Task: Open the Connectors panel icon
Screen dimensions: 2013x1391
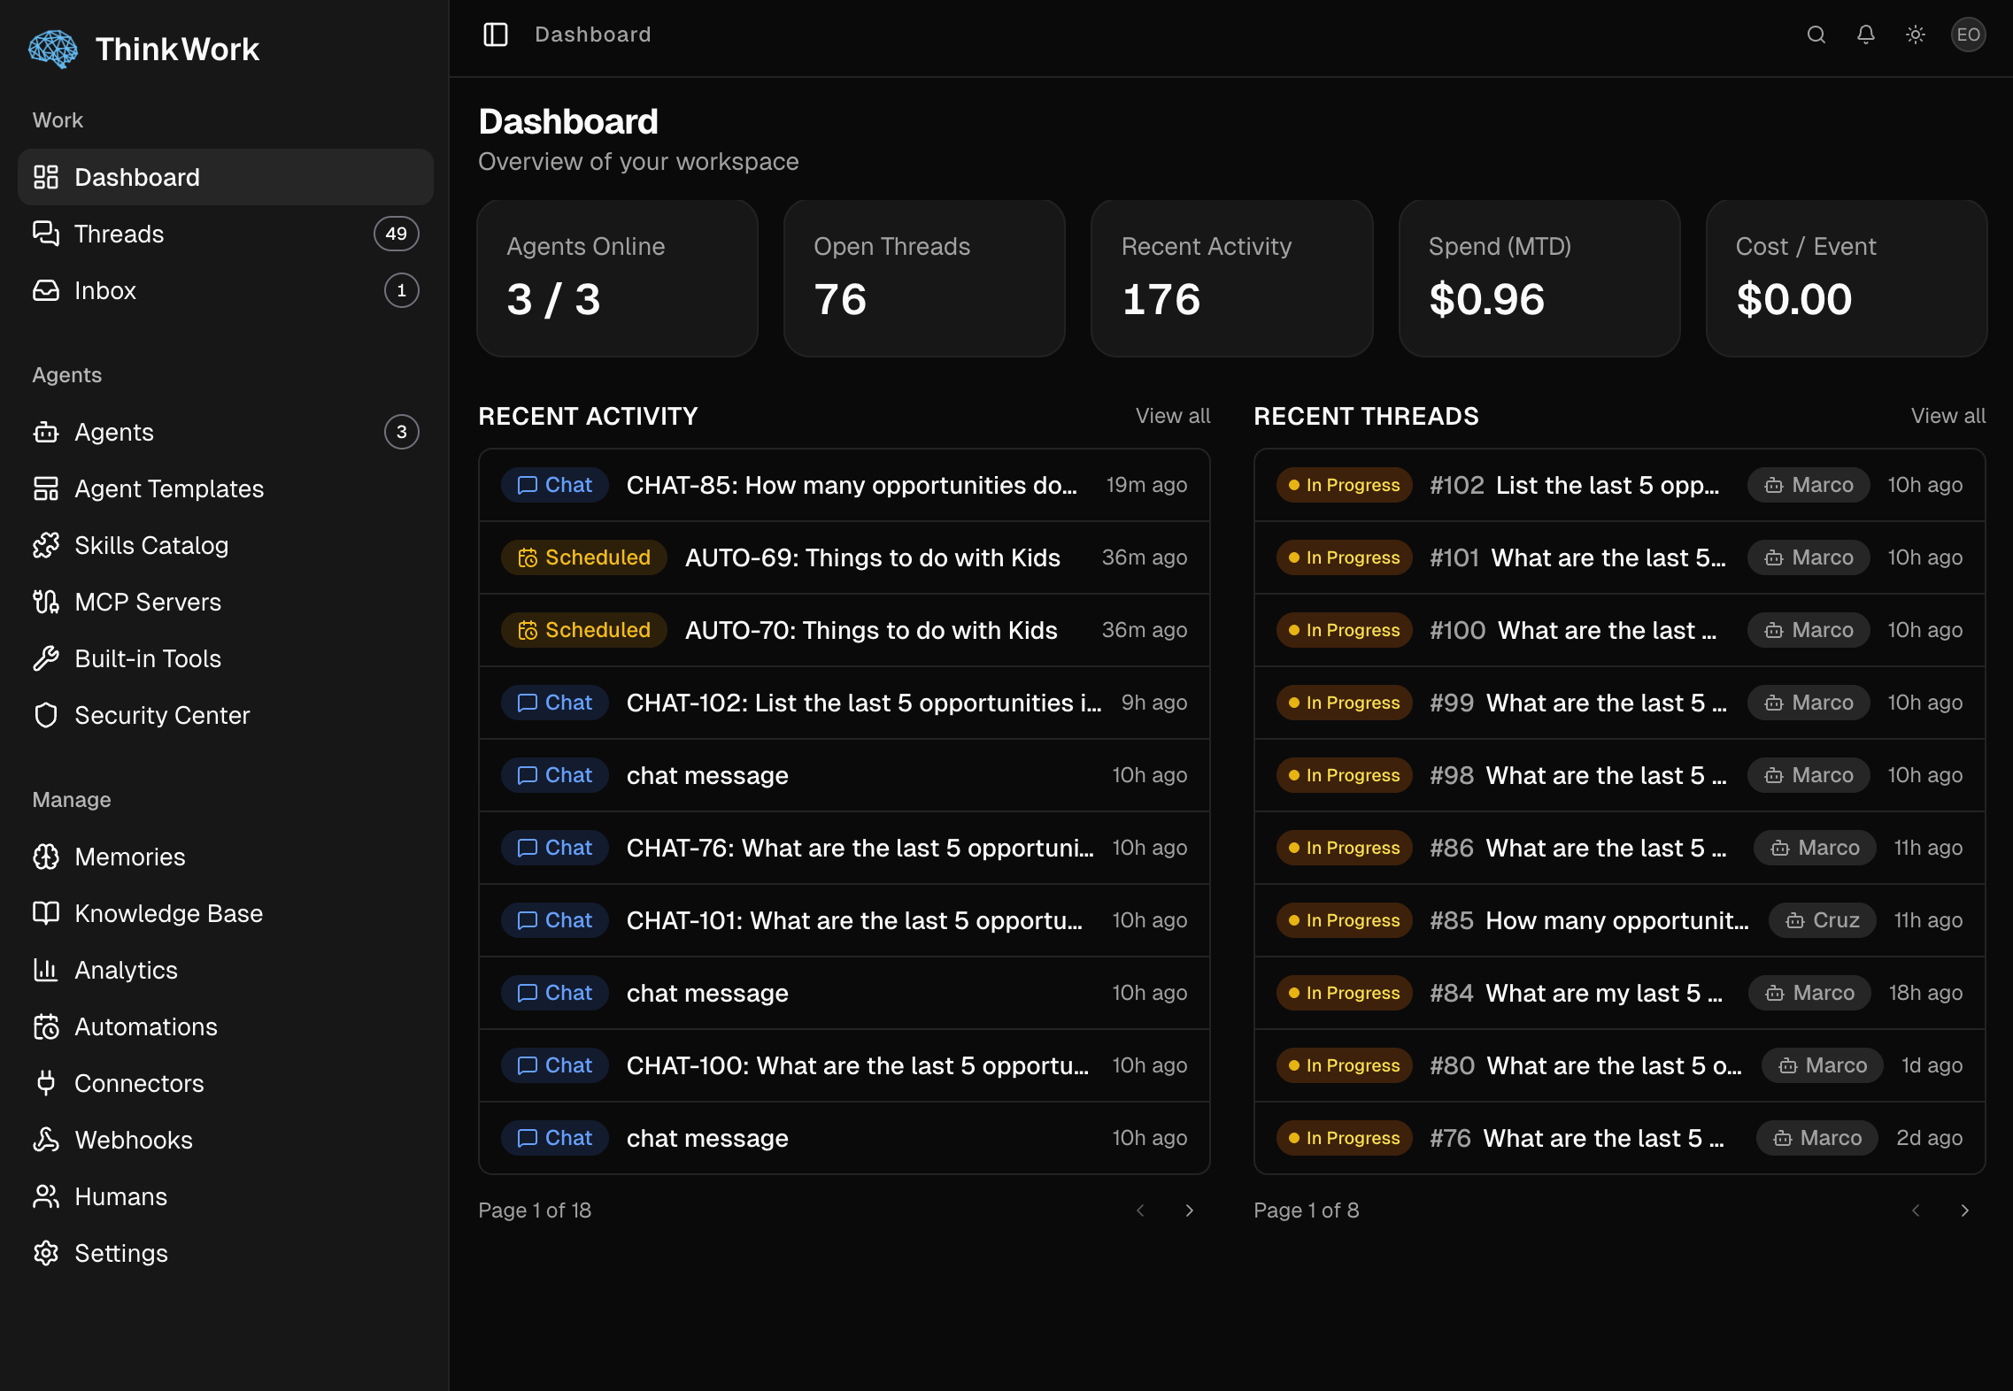Action: [46, 1083]
